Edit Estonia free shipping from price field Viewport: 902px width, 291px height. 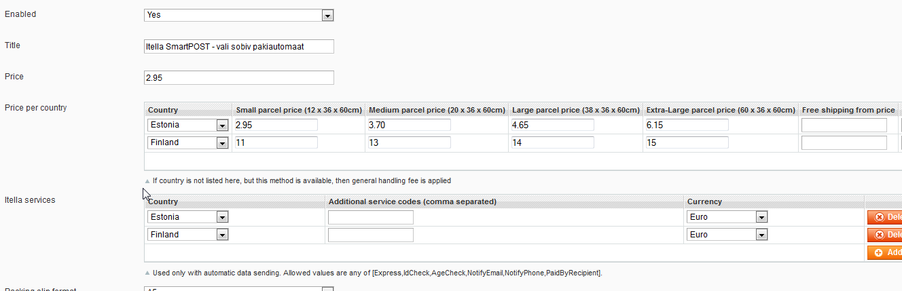pos(844,125)
